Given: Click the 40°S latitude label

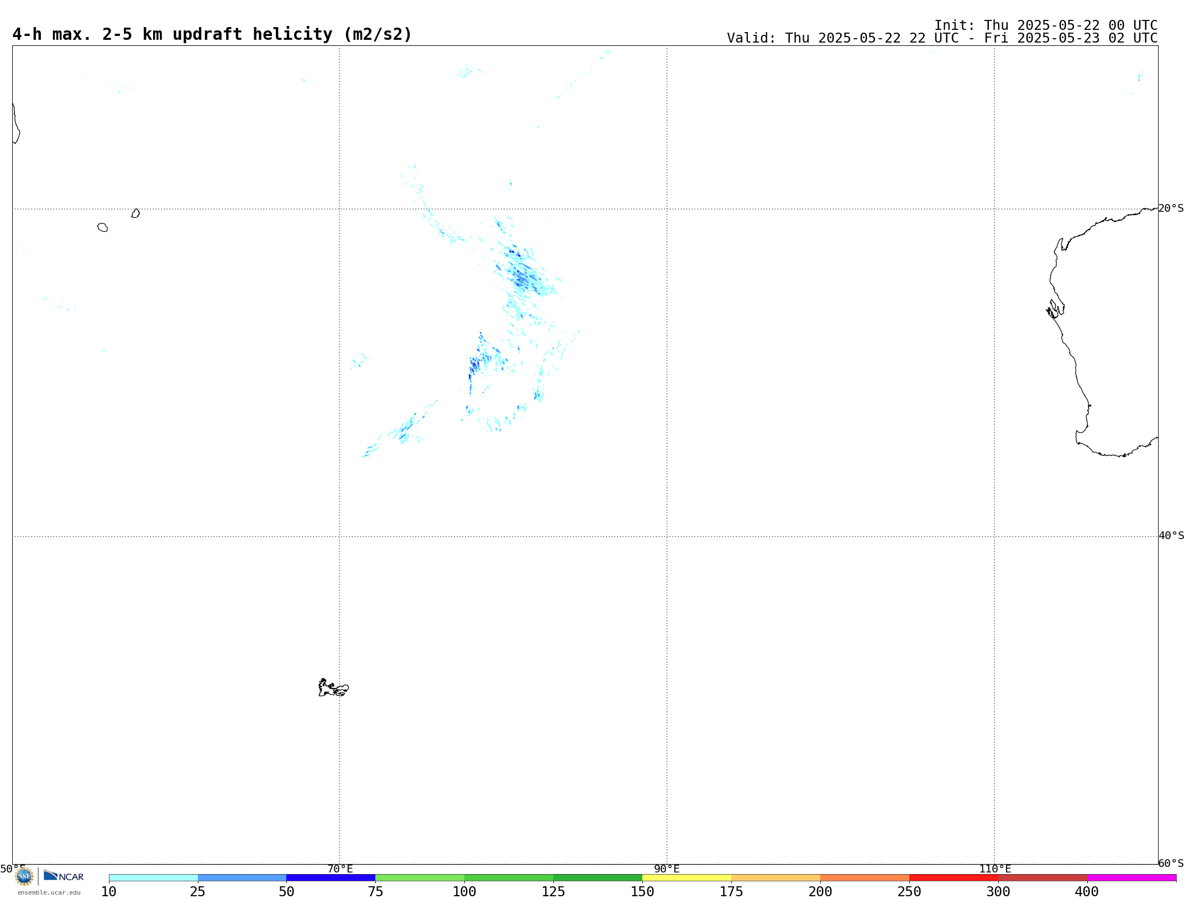Looking at the screenshot, I should click(1171, 536).
